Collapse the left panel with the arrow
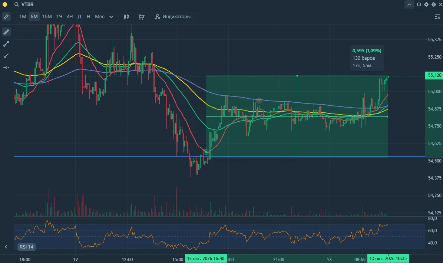Screen dimensions: 443x263 [x=6, y=247]
